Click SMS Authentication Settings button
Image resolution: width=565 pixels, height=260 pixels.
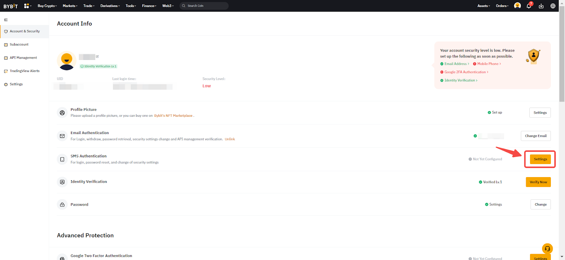540,159
